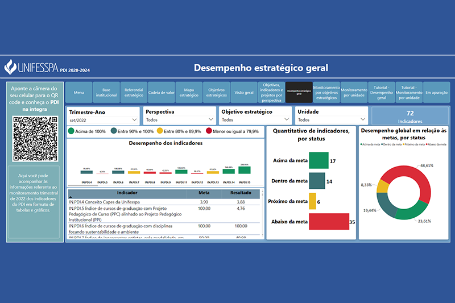
Task: Click the 3,88 Resultado cell
Action: (x=241, y=202)
